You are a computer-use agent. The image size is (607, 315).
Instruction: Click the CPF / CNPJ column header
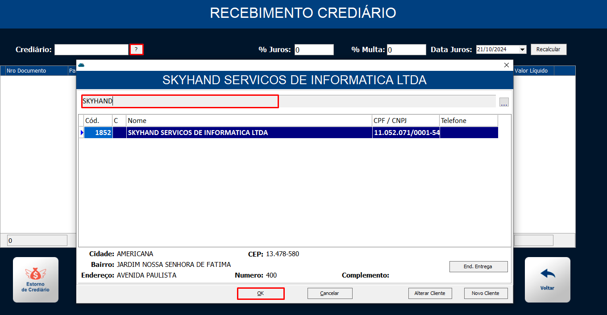tap(406, 121)
